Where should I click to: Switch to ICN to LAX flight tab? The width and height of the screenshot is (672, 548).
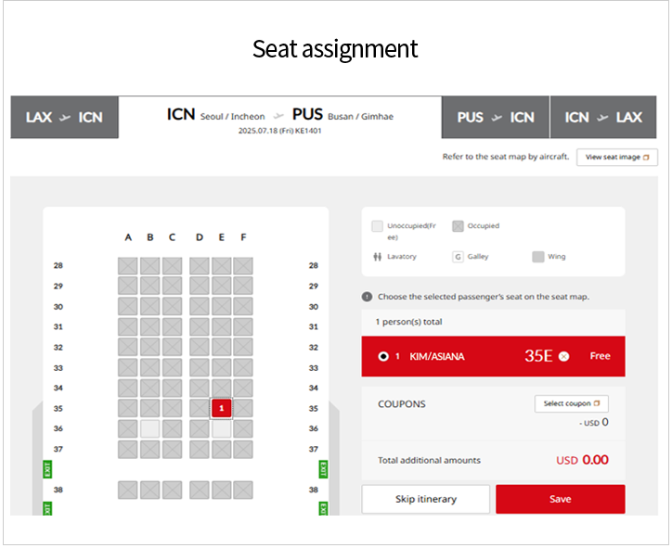click(603, 118)
